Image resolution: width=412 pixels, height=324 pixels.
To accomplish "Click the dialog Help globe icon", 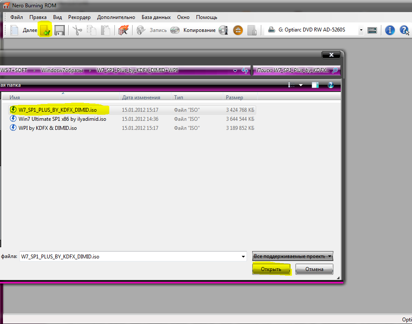I will (x=330, y=85).
